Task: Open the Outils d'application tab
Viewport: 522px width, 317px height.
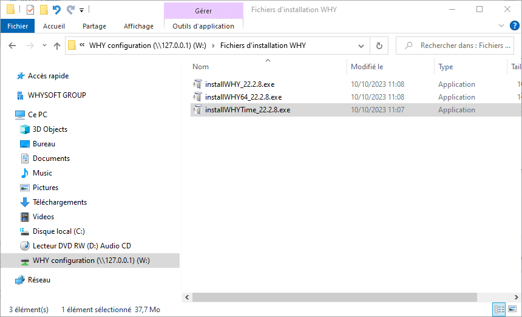Action: [x=203, y=26]
